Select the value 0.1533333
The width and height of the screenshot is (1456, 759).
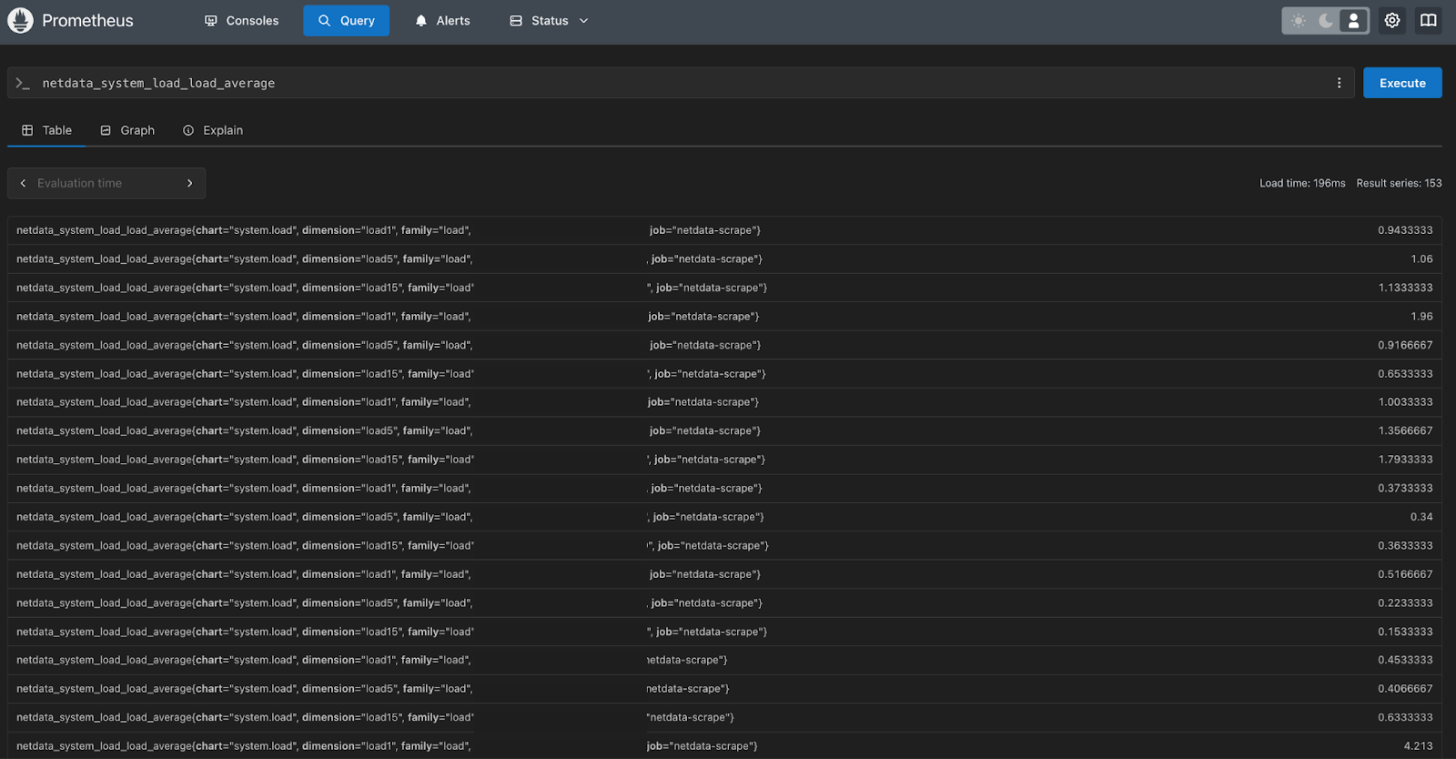pos(1405,632)
